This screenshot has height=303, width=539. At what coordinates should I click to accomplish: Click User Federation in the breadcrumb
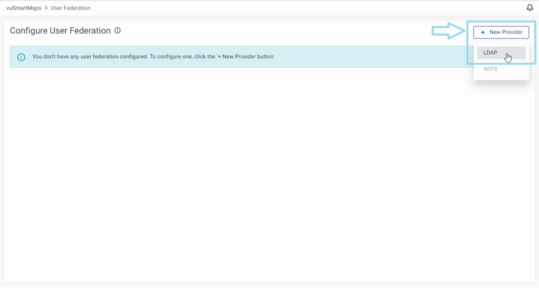pos(71,8)
